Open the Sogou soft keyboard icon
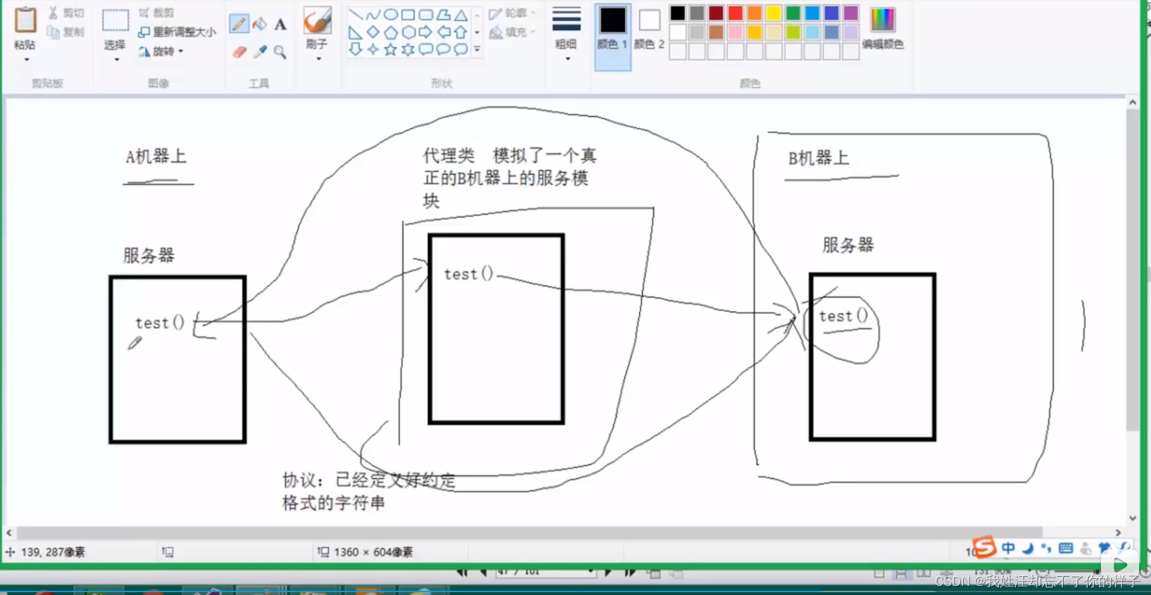Viewport: 1151px width, 595px height. point(1066,548)
